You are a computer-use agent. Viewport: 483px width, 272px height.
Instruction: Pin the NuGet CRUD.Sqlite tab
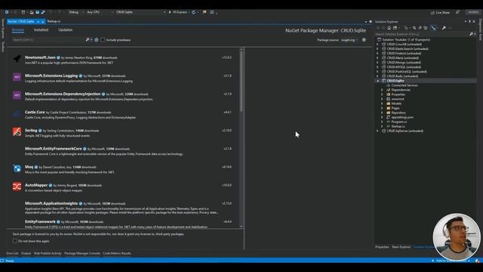pyautogui.click(x=38, y=22)
